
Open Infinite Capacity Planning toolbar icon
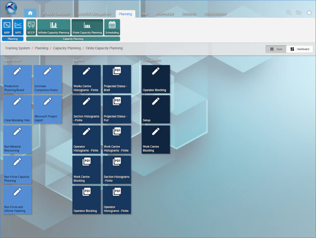[x=54, y=27]
